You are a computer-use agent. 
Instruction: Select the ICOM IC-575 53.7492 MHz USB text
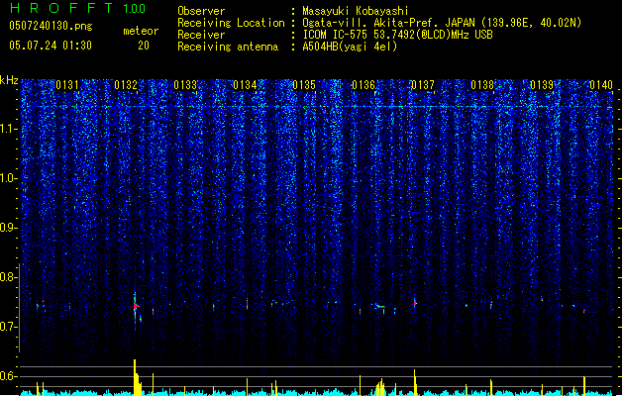pos(397,35)
